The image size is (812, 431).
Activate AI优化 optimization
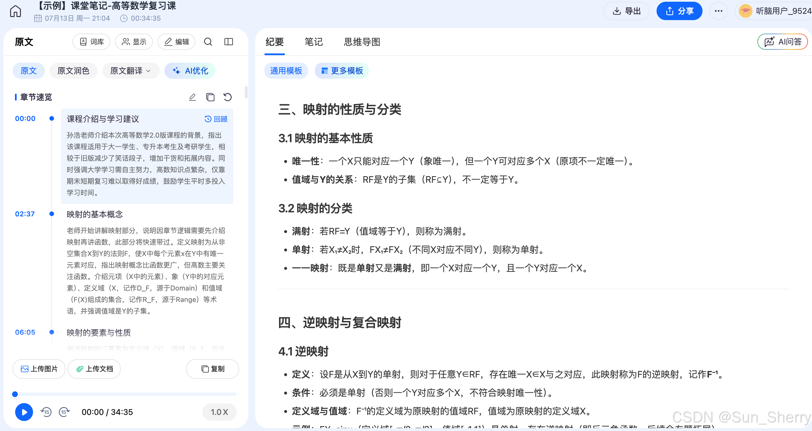(x=190, y=71)
